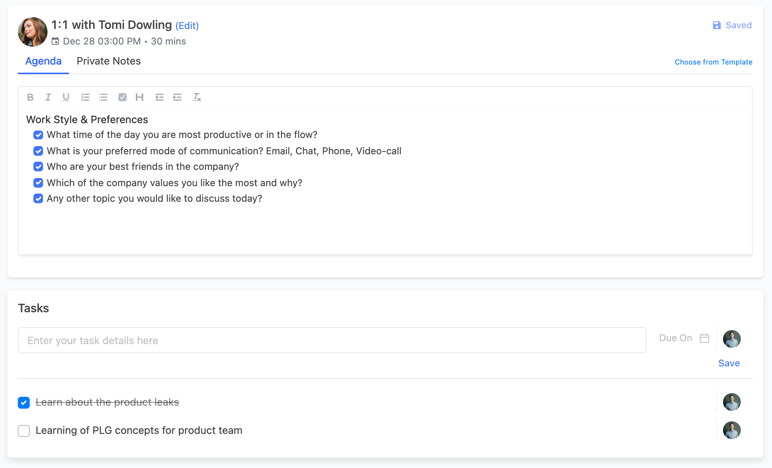Apply heading style with the H icon
Screen dimensions: 772x468
coord(140,97)
